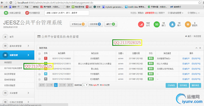
Task: Click role code B2015121621430000
Action: [x=62, y=59]
